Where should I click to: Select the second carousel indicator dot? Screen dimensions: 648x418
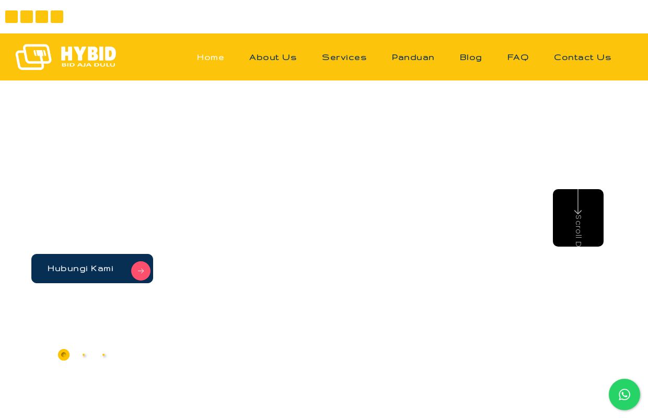[x=84, y=355]
